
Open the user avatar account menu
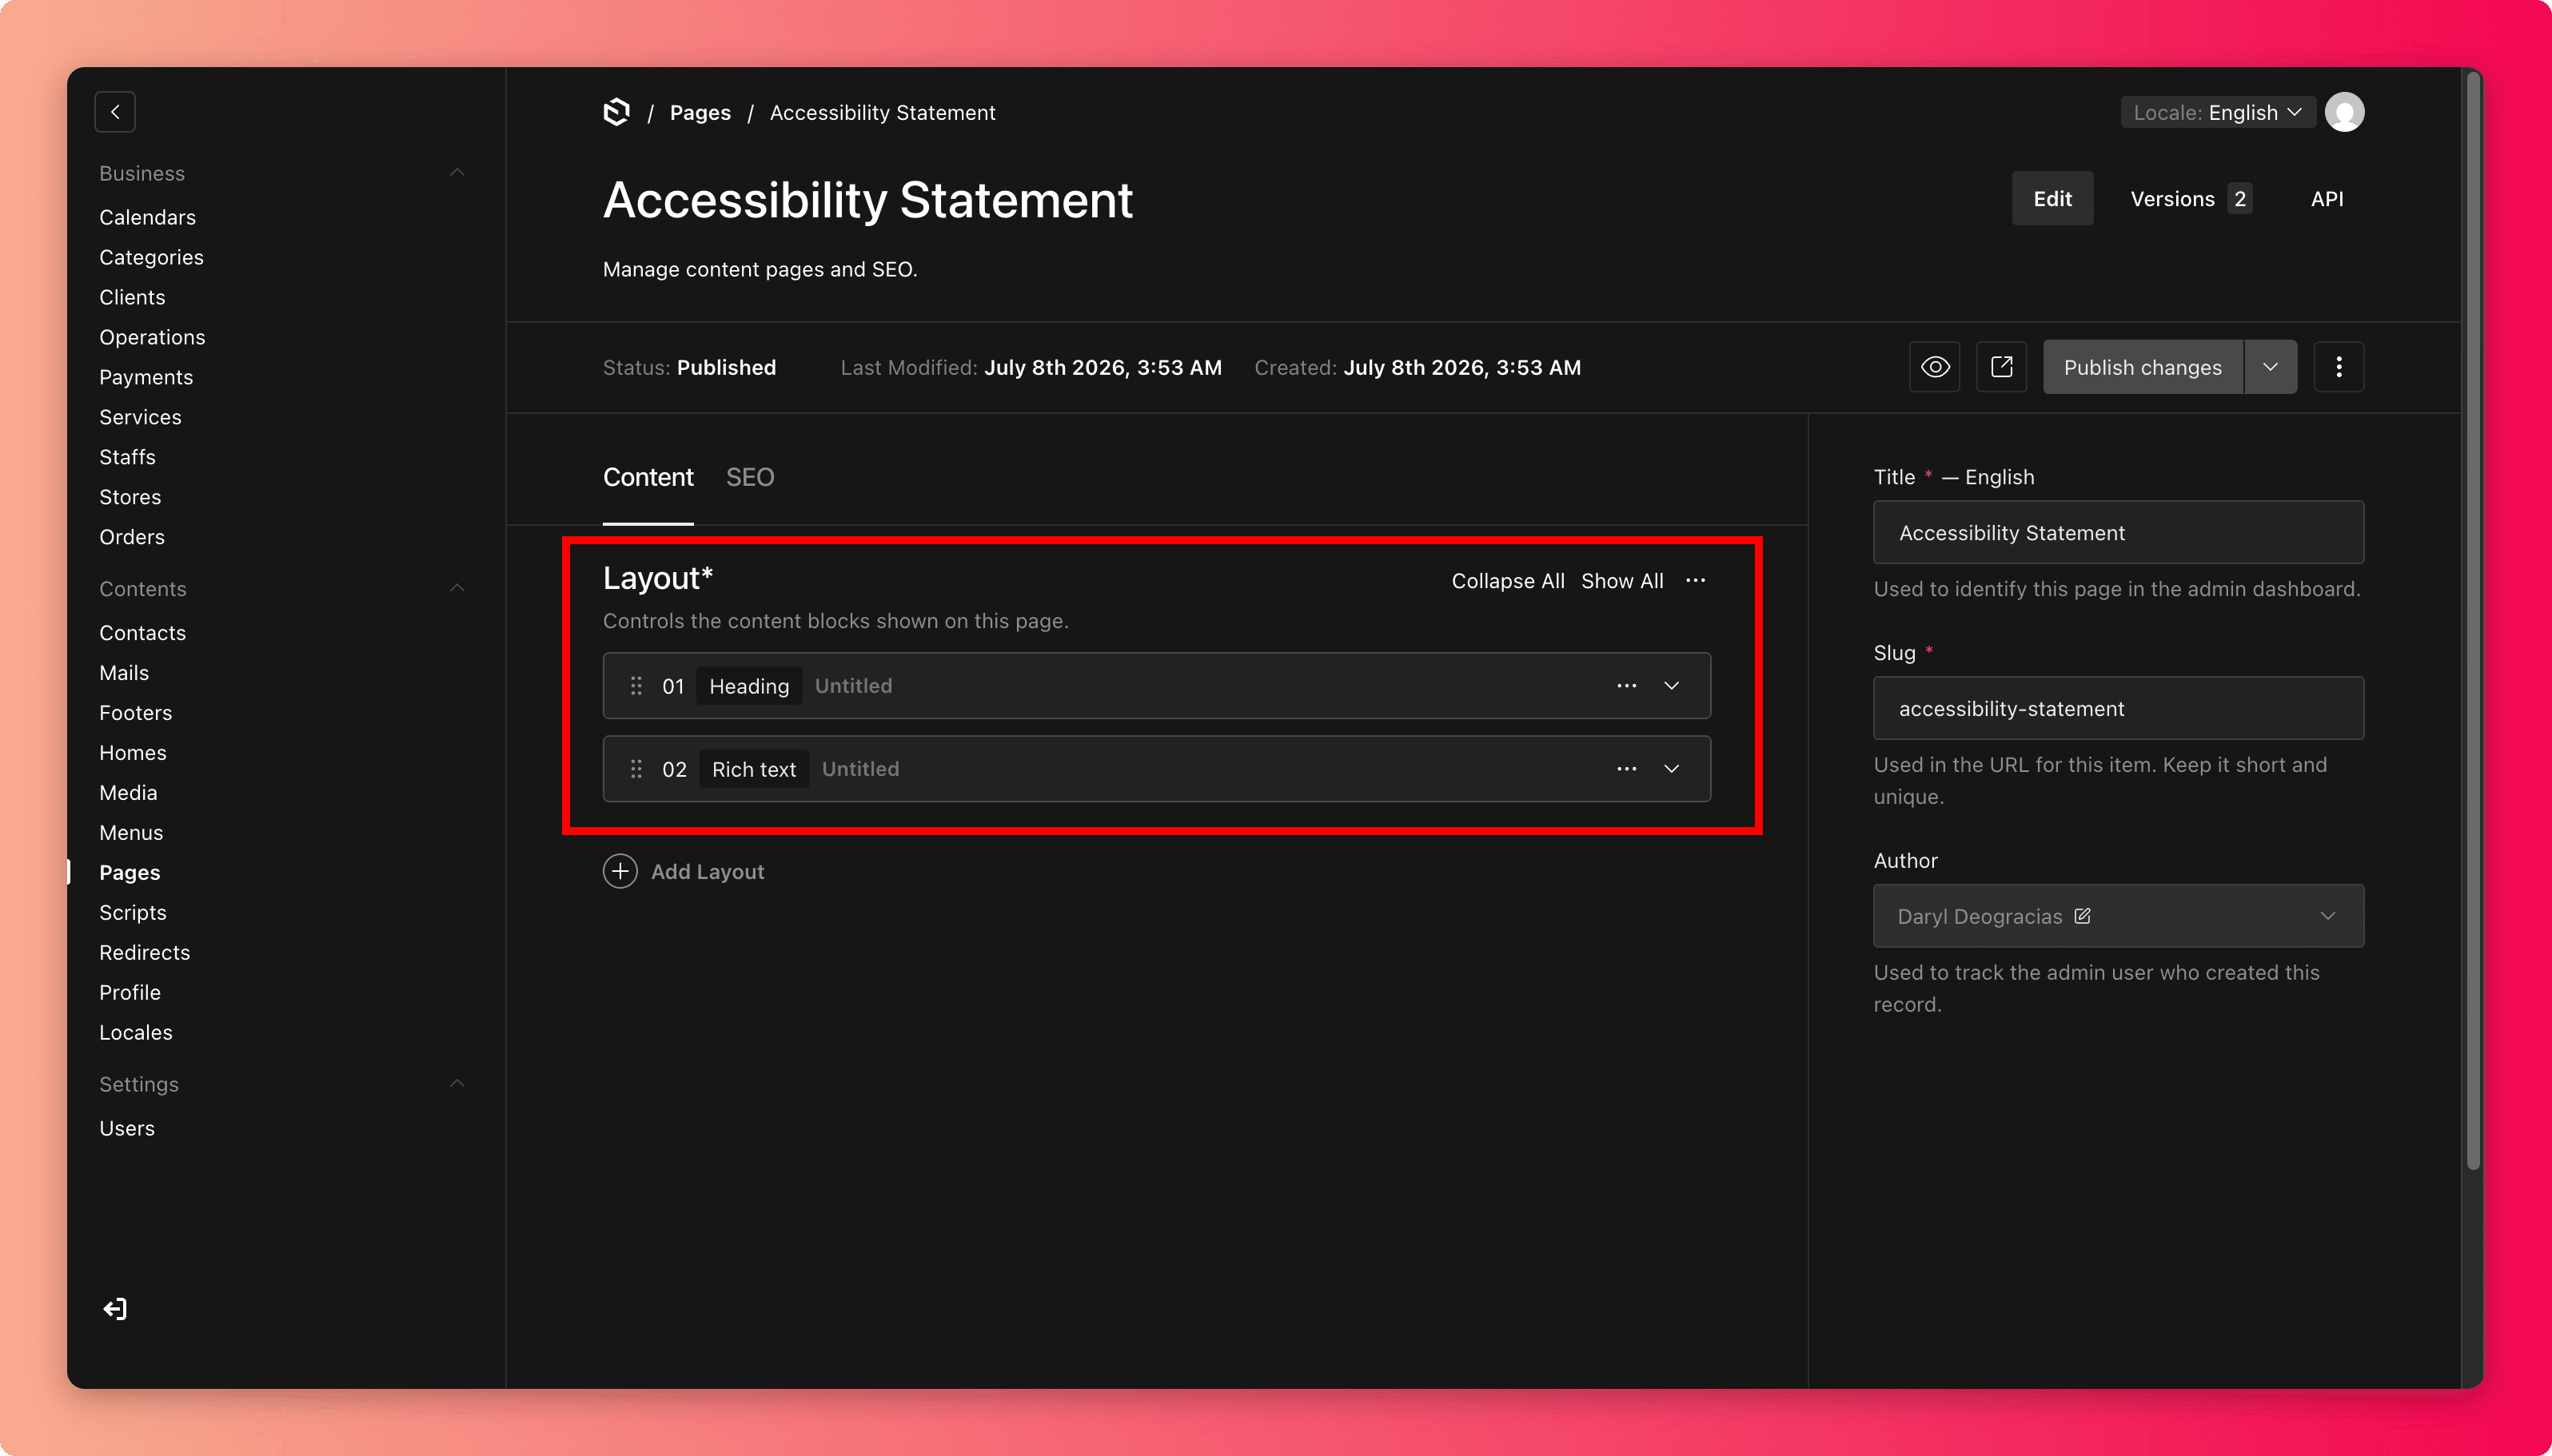point(2344,112)
